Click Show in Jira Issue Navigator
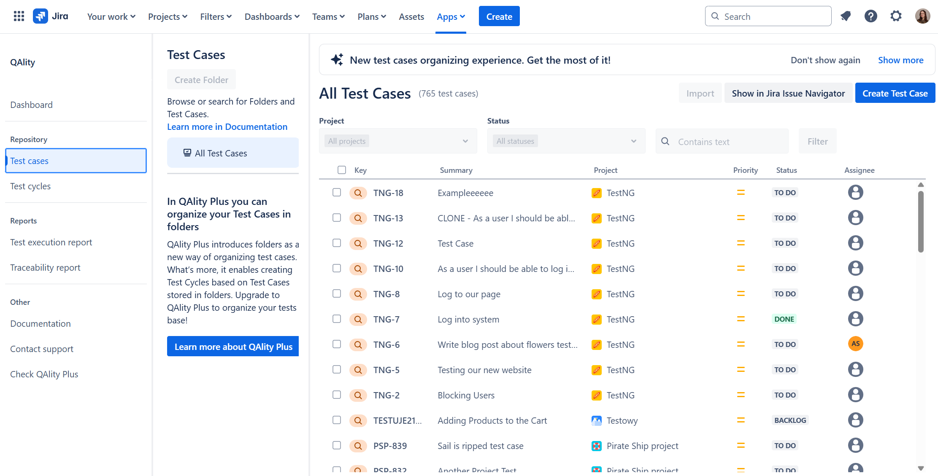 (788, 93)
